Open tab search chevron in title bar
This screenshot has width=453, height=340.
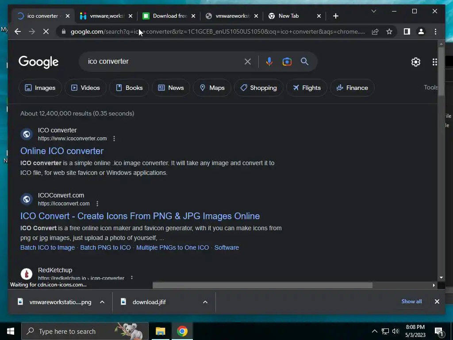point(373,11)
